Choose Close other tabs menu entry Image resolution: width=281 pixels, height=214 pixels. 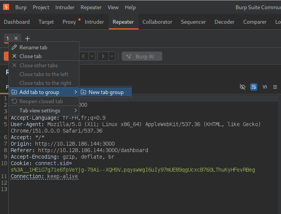point(44,65)
